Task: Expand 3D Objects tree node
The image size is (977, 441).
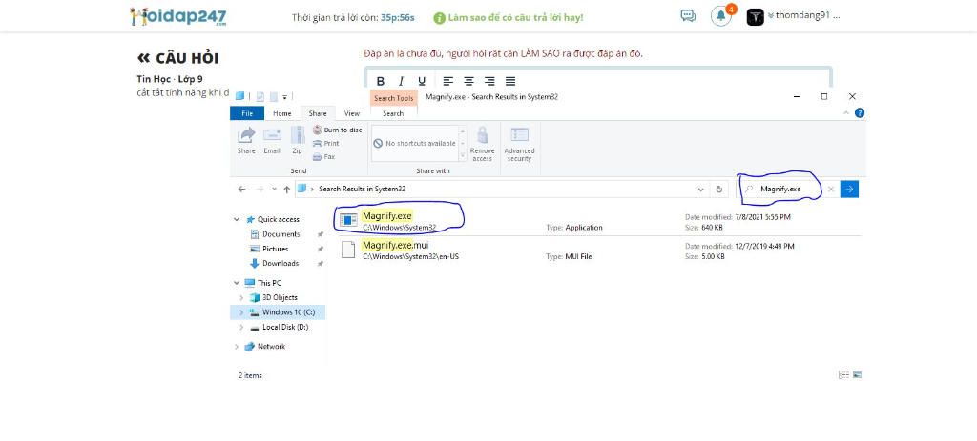Action: pyautogui.click(x=241, y=298)
